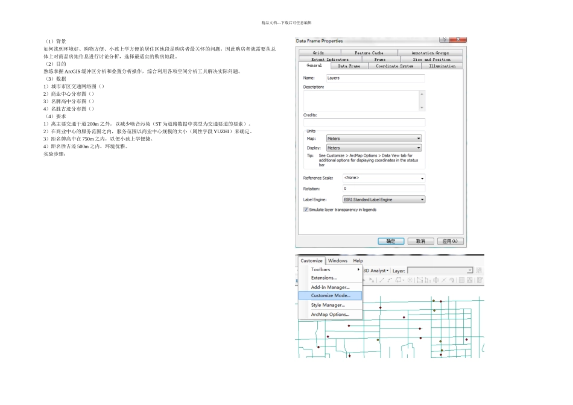Open the Sketch Properties icon
This screenshot has height=405, width=573.
click(470, 280)
